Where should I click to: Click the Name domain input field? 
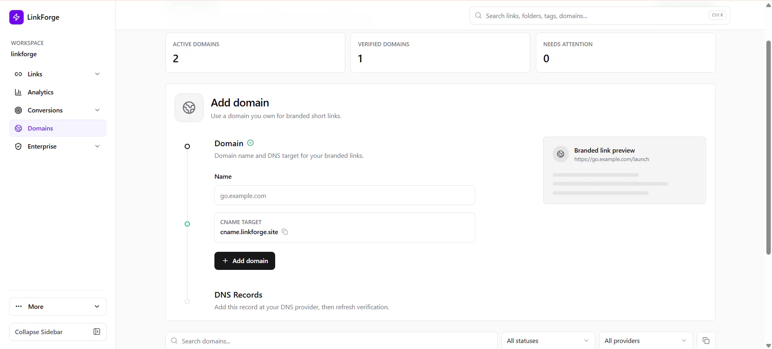pos(344,196)
